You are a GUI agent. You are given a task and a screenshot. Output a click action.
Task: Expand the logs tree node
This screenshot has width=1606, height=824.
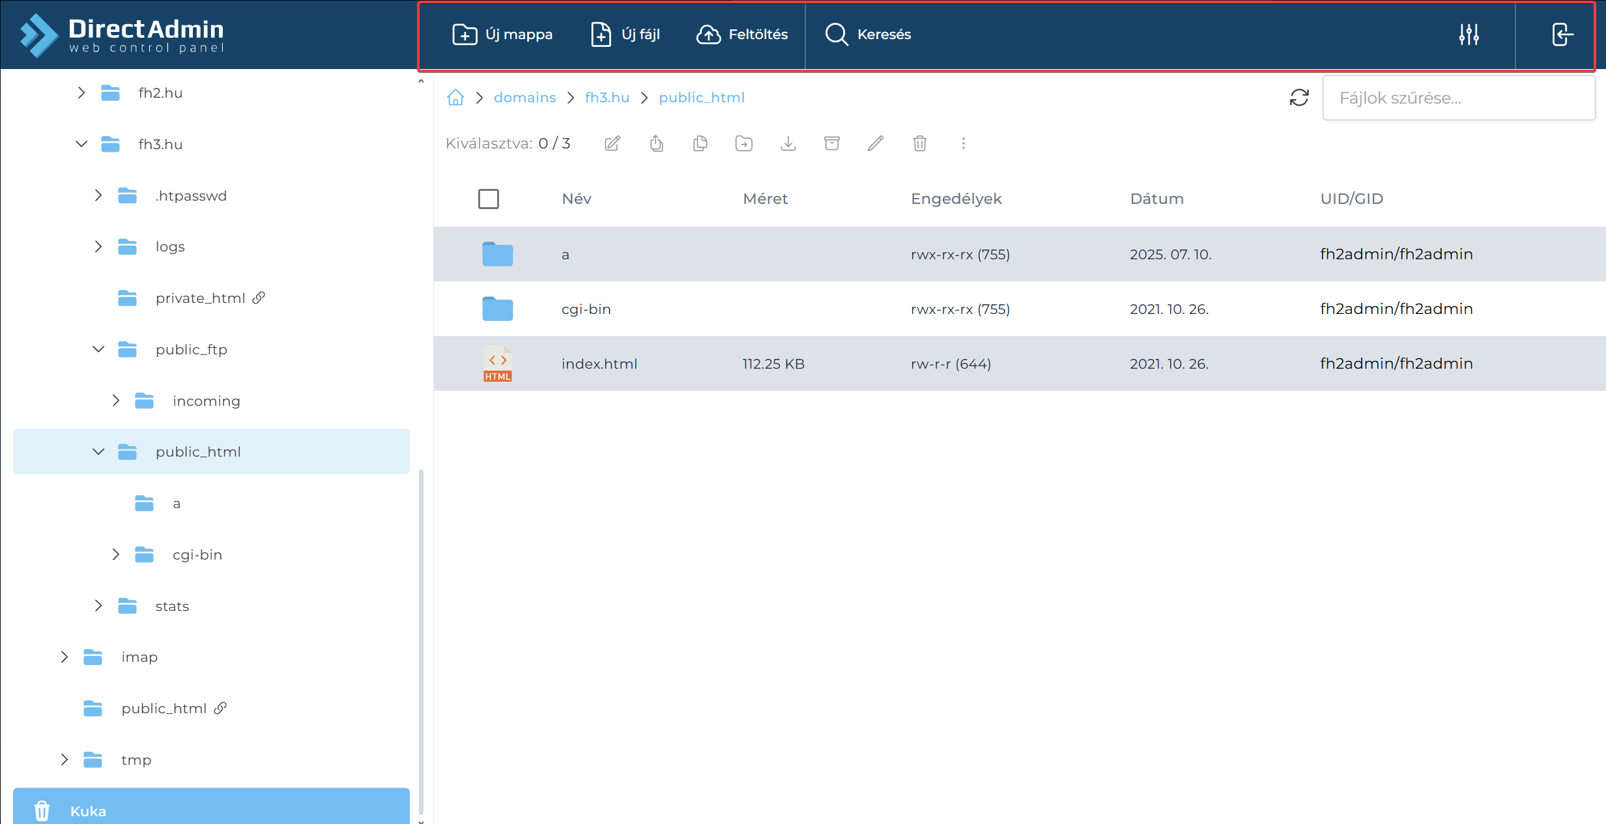click(98, 247)
